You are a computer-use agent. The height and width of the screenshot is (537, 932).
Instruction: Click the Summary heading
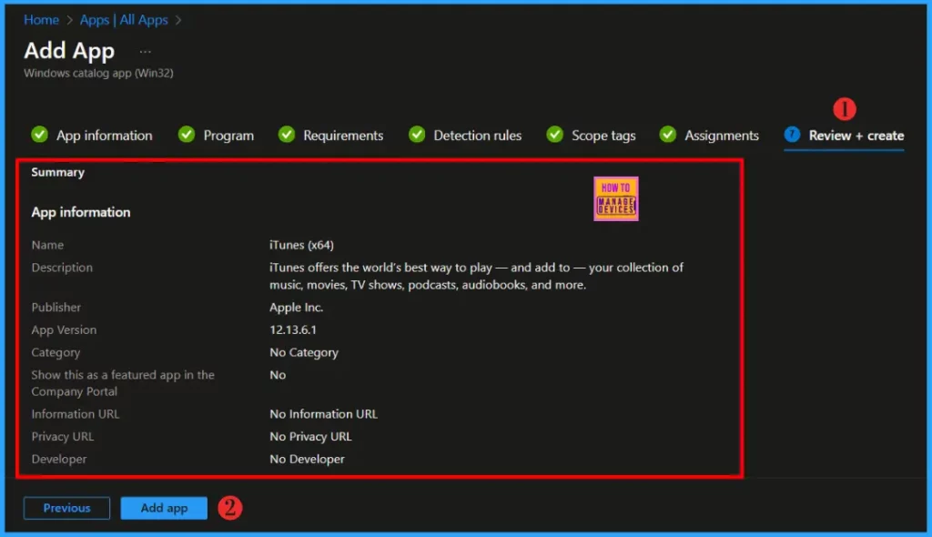coord(57,172)
